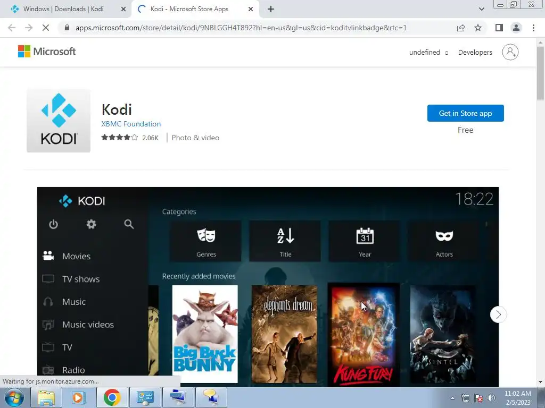Open a new tab with plus button
Viewport: 545px width, 408px height.
click(x=271, y=10)
